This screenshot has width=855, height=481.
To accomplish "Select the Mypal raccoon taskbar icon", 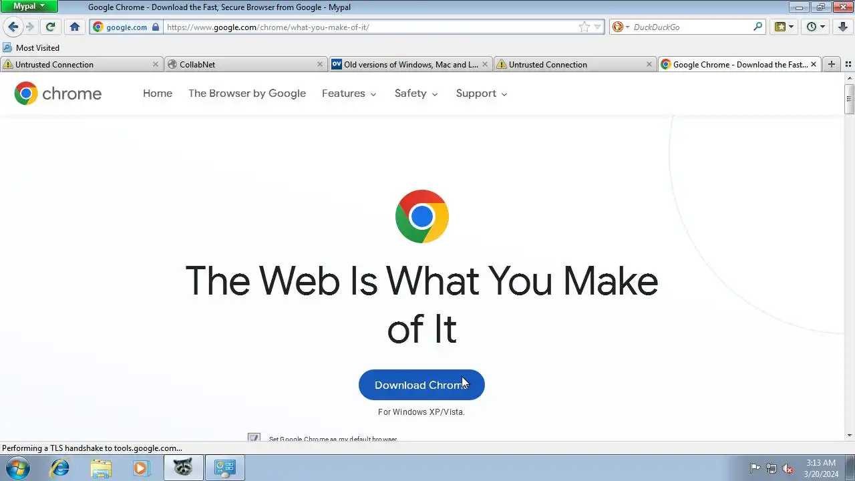I will 183,468.
